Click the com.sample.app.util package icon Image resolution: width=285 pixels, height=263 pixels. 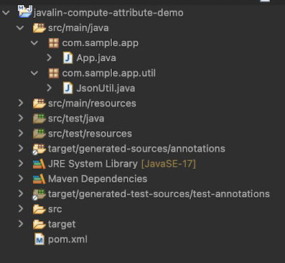[53, 73]
